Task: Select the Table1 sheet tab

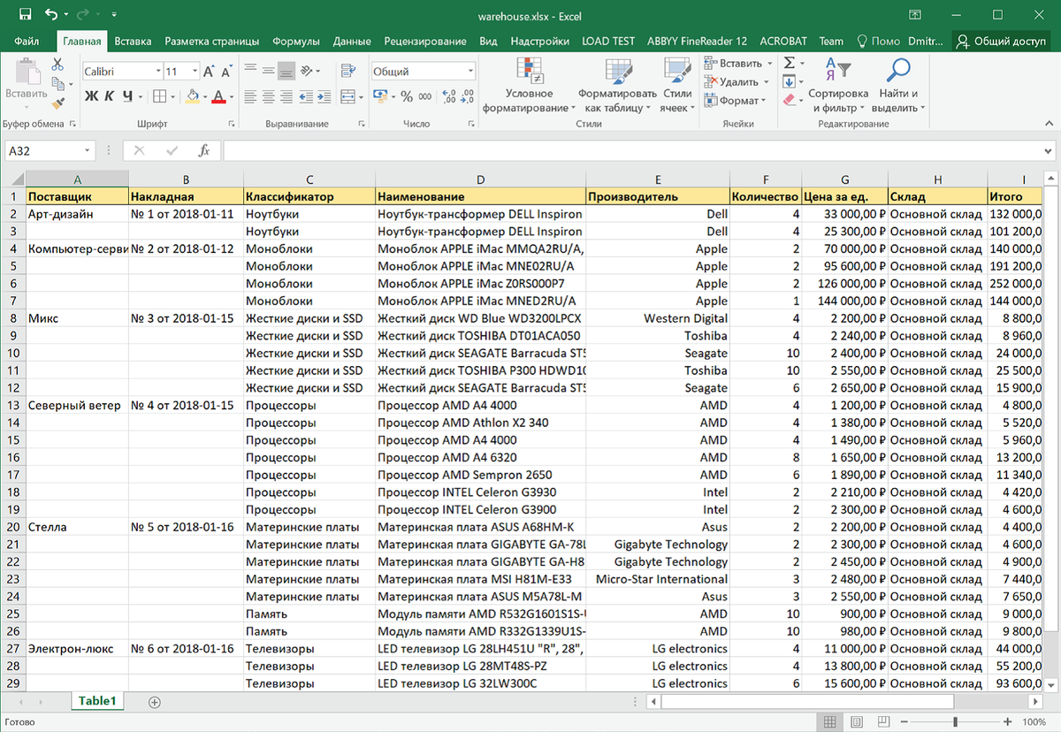Action: (97, 701)
